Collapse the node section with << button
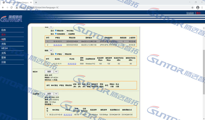This screenshot has width=205, height=120. (x=51, y=27)
